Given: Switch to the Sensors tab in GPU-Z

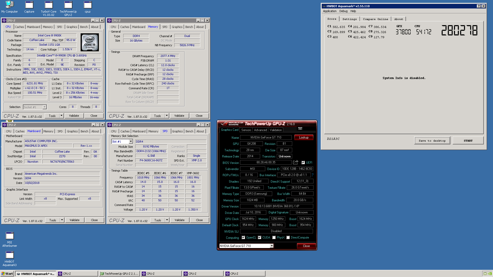Looking at the screenshot, I should [246, 130].
